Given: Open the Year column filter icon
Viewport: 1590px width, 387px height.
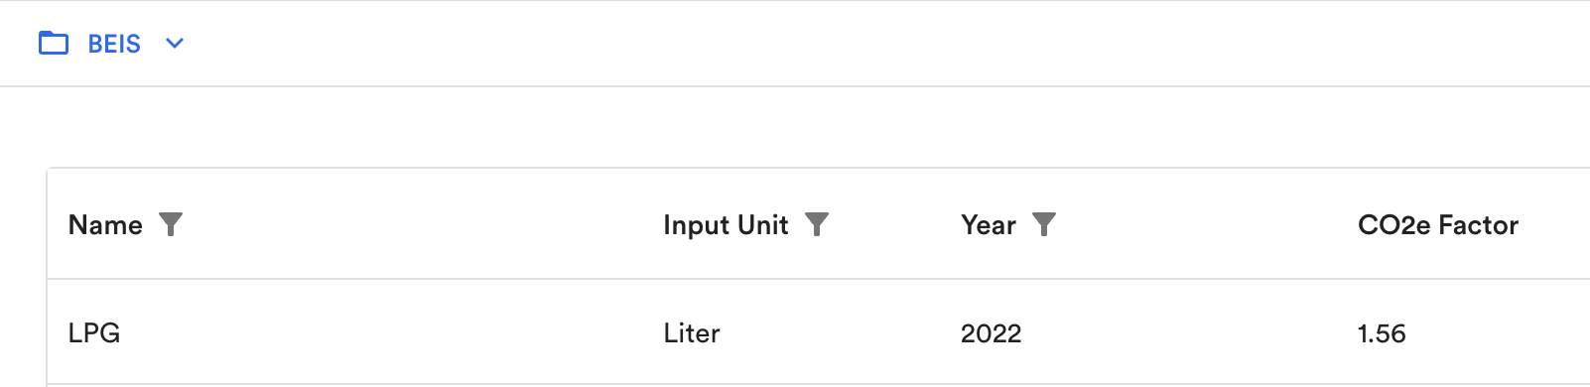Looking at the screenshot, I should pyautogui.click(x=1044, y=224).
